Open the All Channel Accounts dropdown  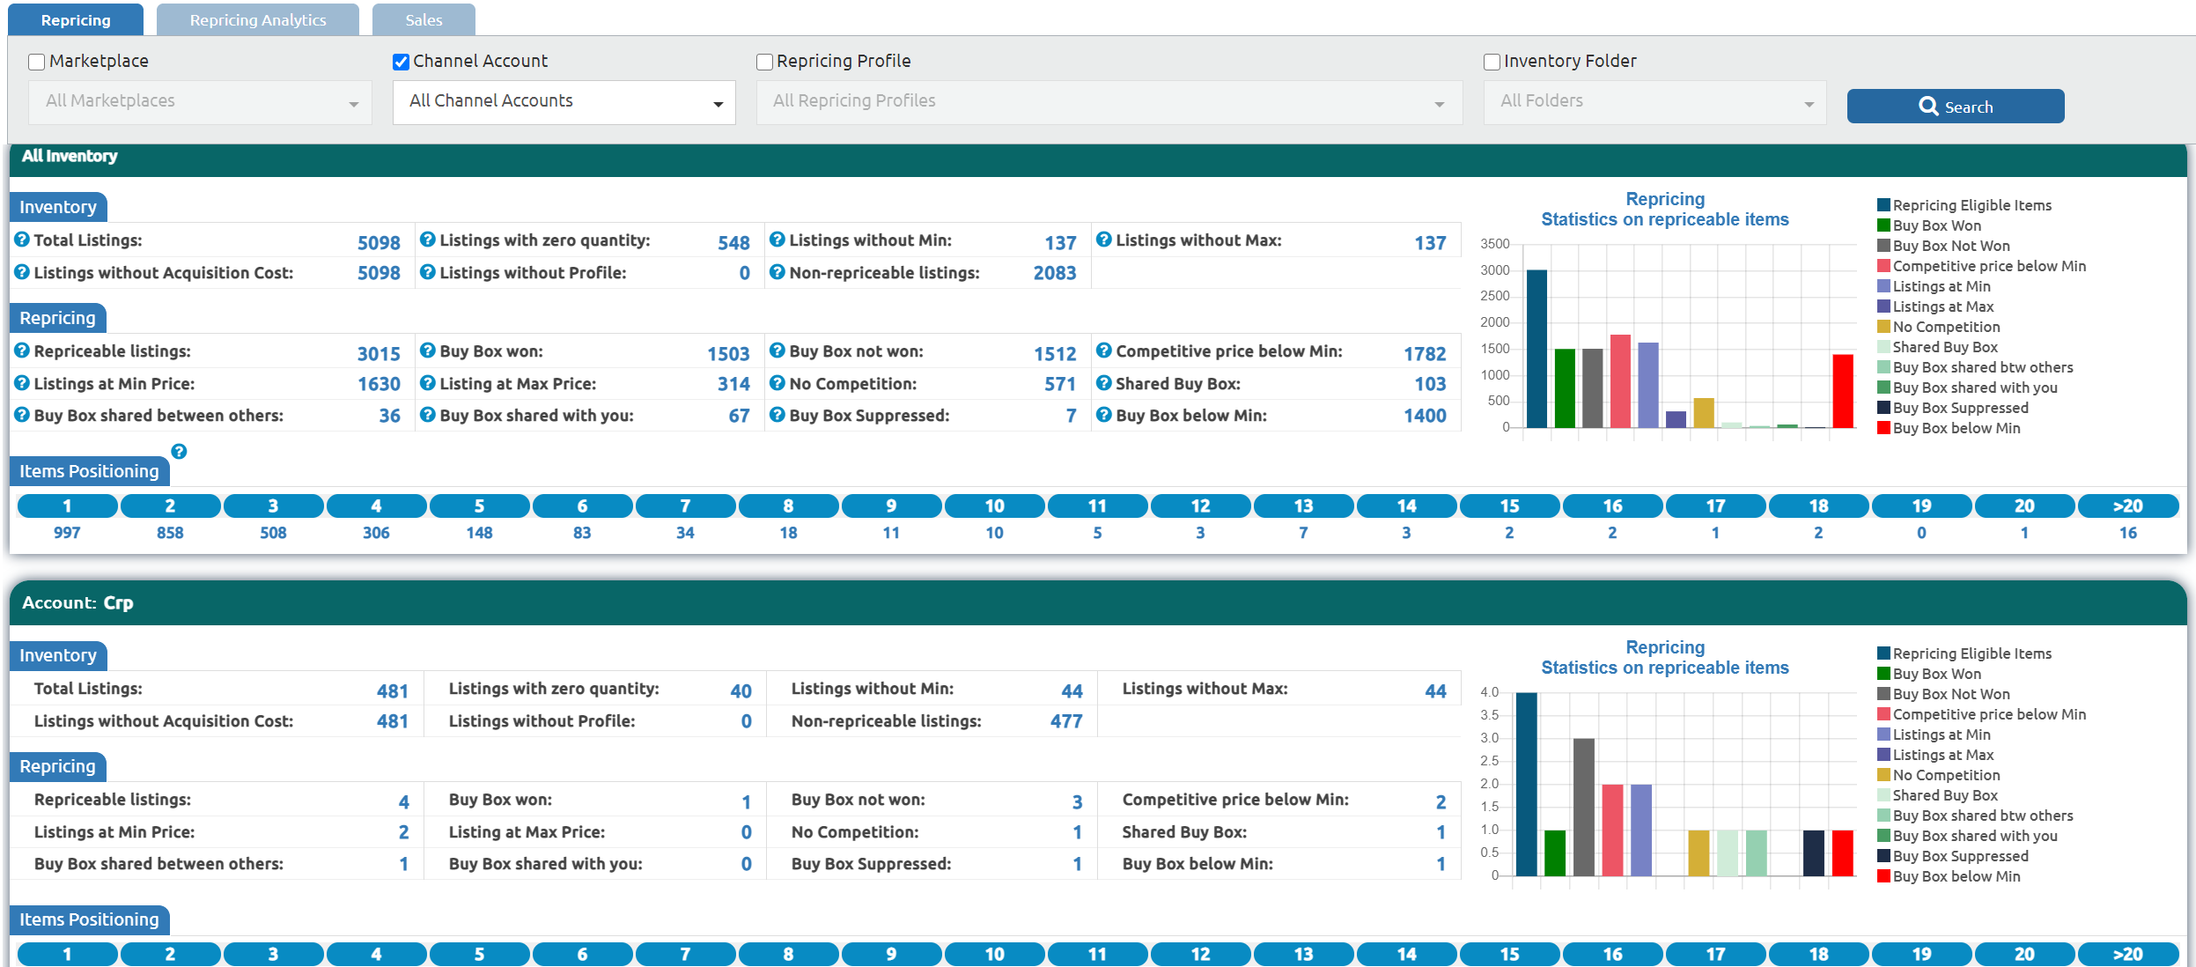(x=564, y=102)
